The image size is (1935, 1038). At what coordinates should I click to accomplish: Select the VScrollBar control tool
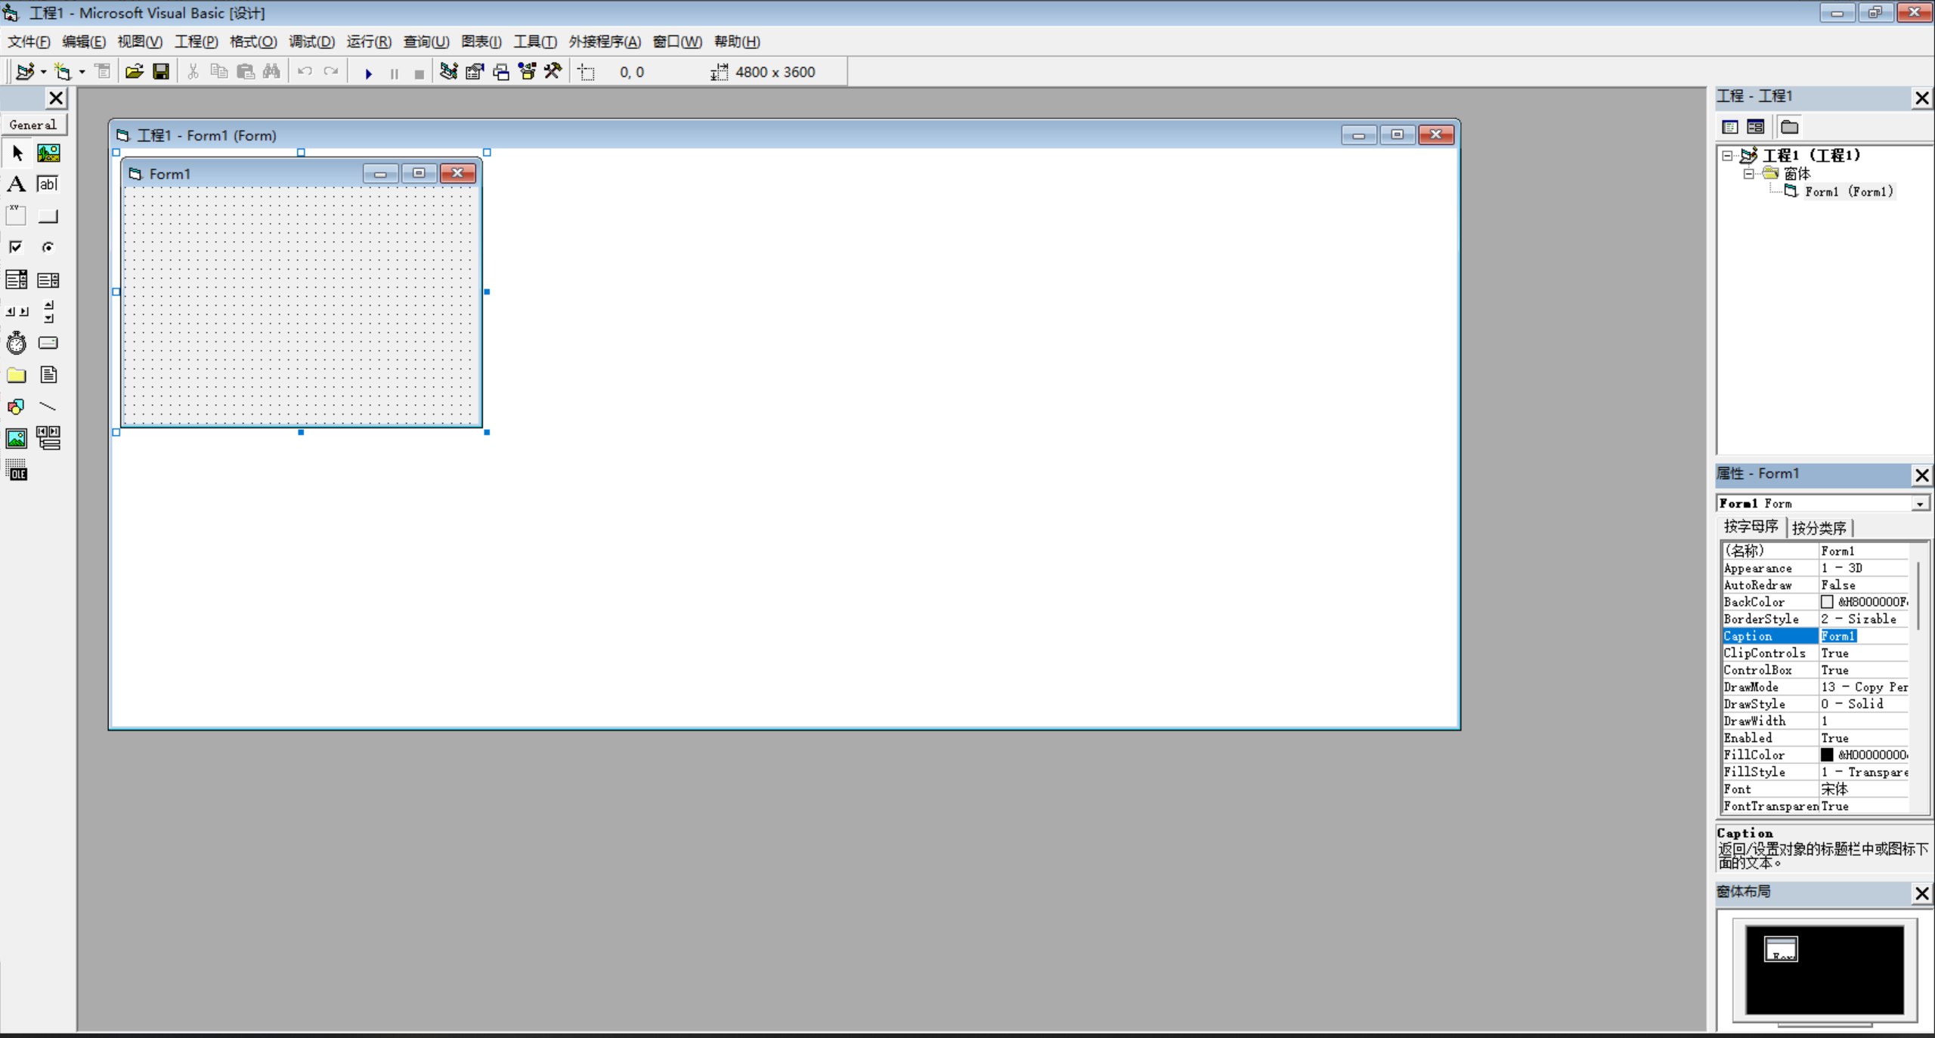pyautogui.click(x=48, y=311)
